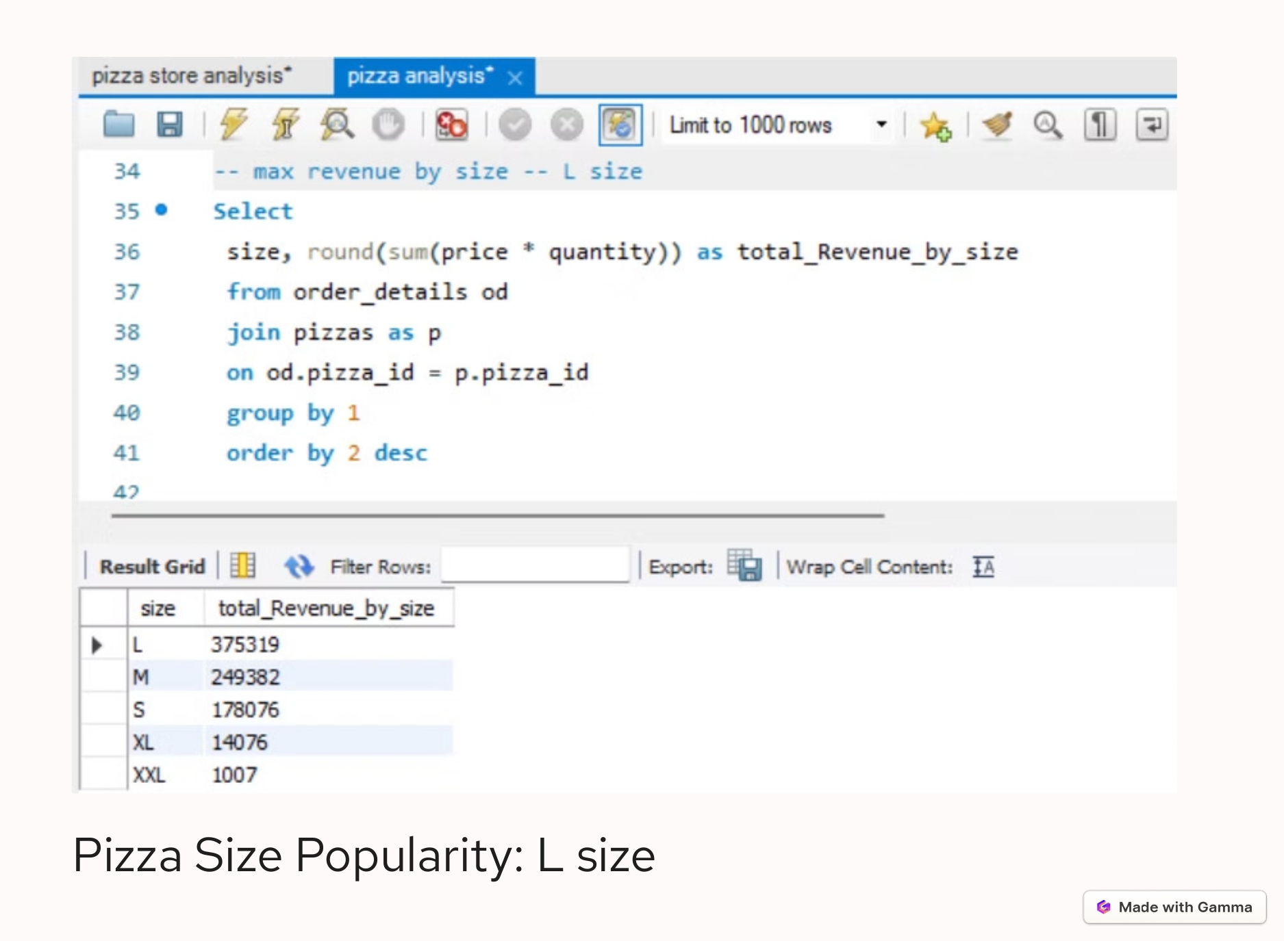Export recordset with grid save icon
1284x941 pixels.
[x=744, y=566]
